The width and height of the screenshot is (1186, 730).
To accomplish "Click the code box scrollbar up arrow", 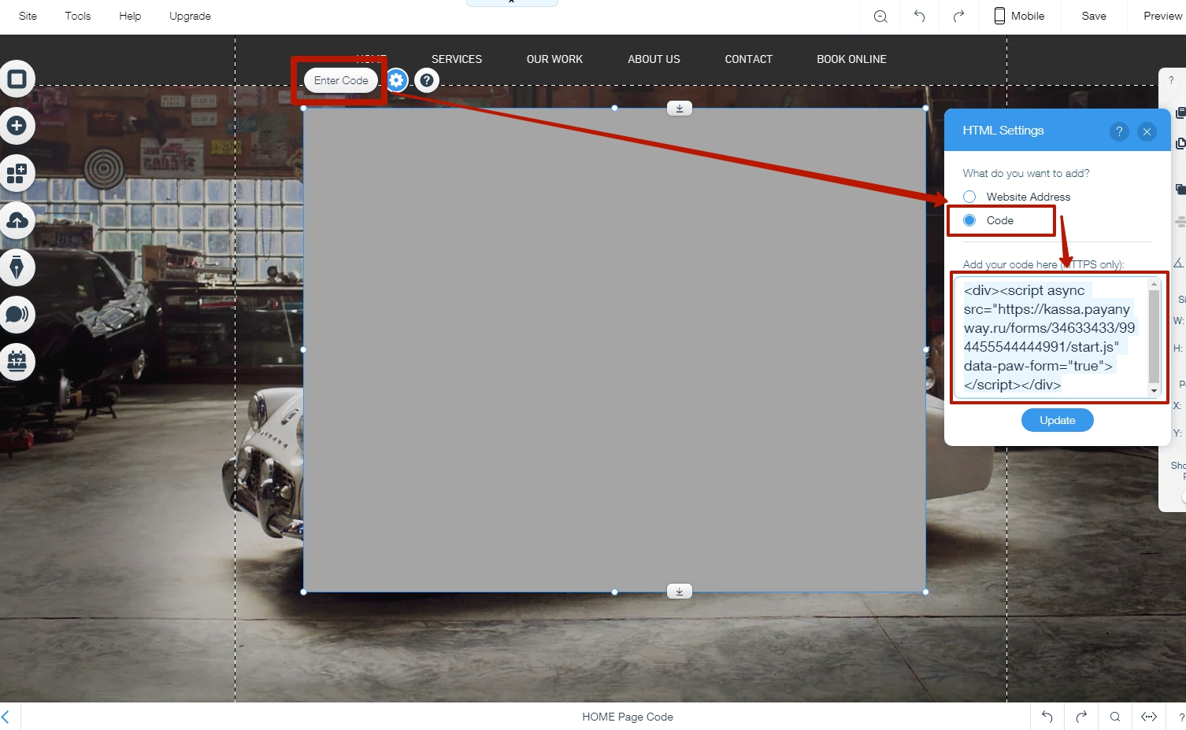I will [1154, 283].
